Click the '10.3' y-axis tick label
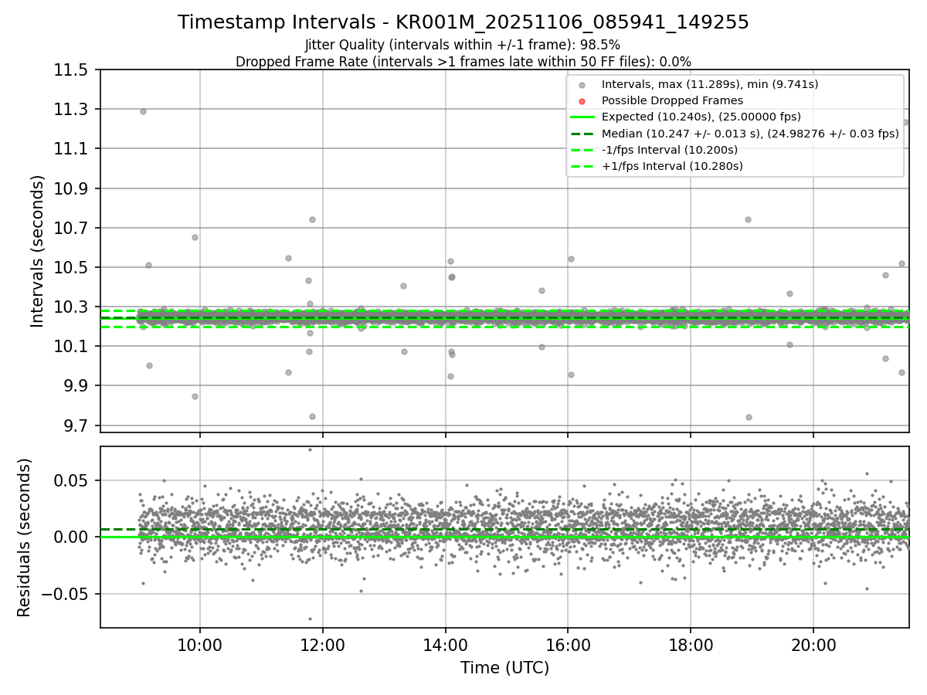 tap(72, 307)
